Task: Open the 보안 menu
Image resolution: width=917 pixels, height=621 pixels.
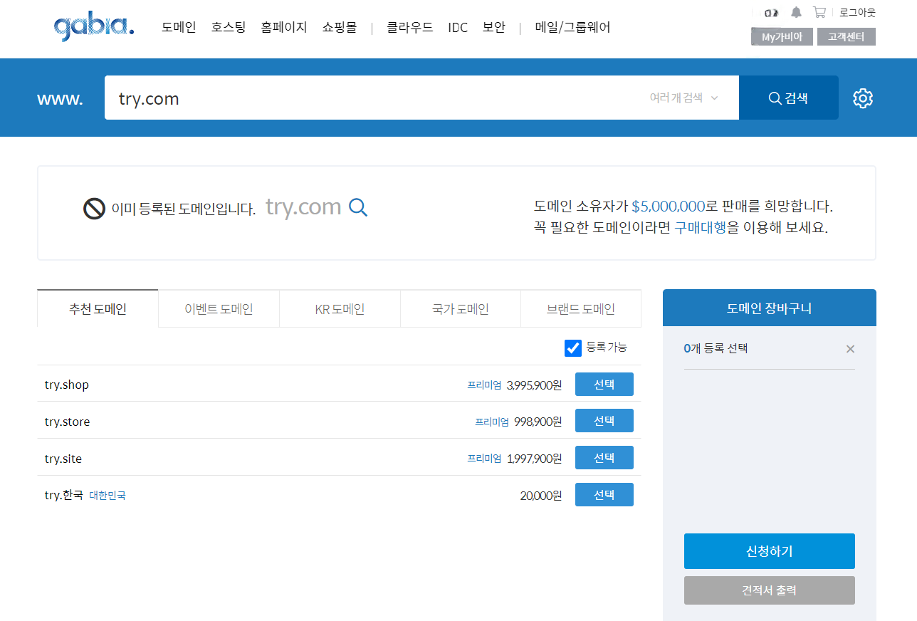Action: pos(494,28)
